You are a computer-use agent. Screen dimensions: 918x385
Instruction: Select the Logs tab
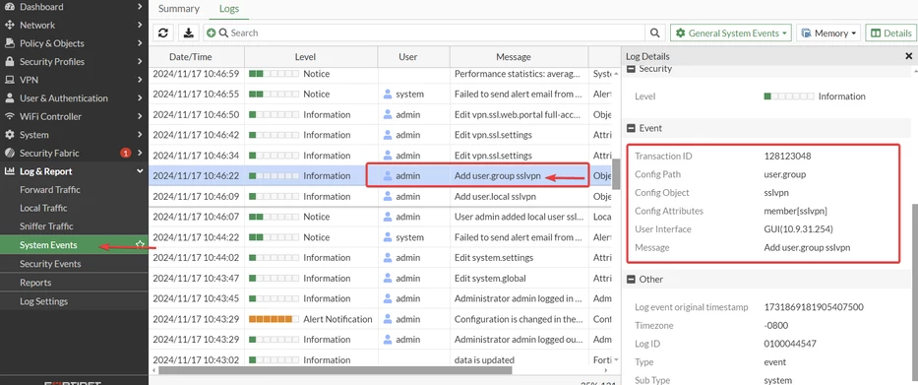(229, 9)
